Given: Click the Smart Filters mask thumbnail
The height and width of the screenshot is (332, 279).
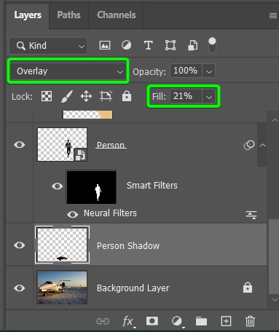Looking at the screenshot, I should (x=91, y=187).
